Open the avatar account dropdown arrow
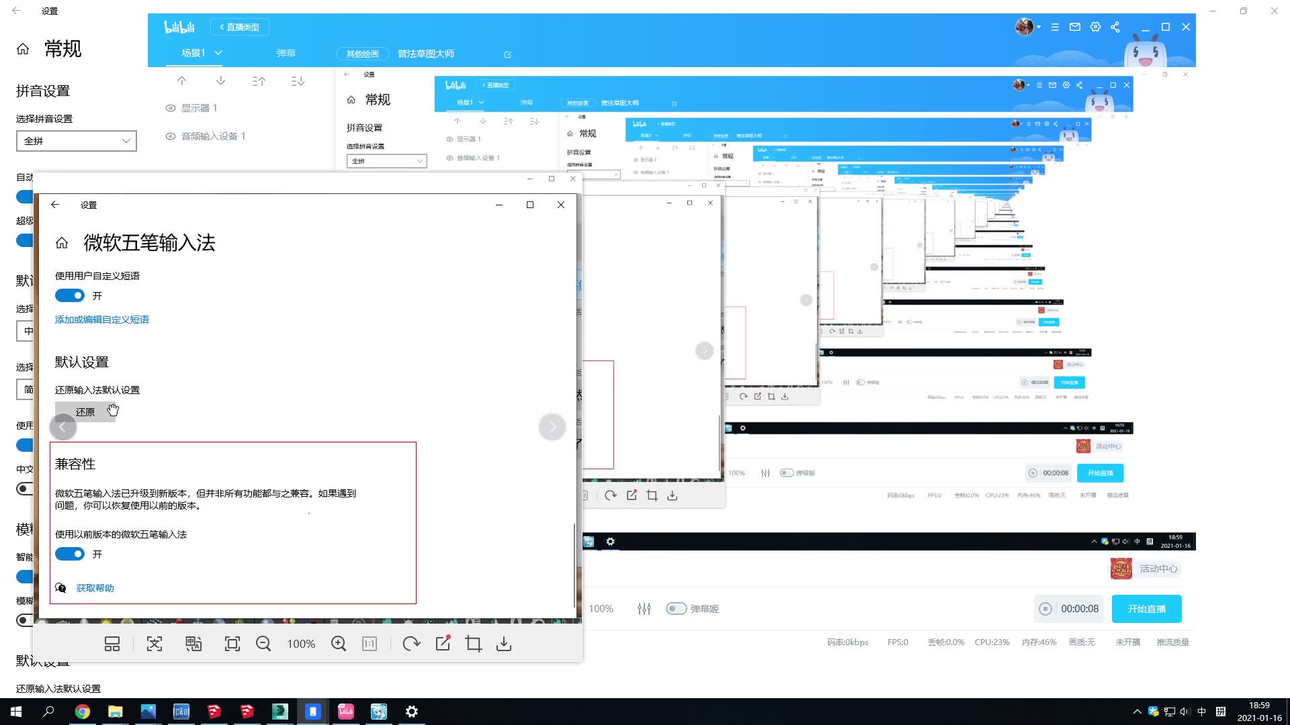Image resolution: width=1290 pixels, height=725 pixels. (x=1039, y=27)
